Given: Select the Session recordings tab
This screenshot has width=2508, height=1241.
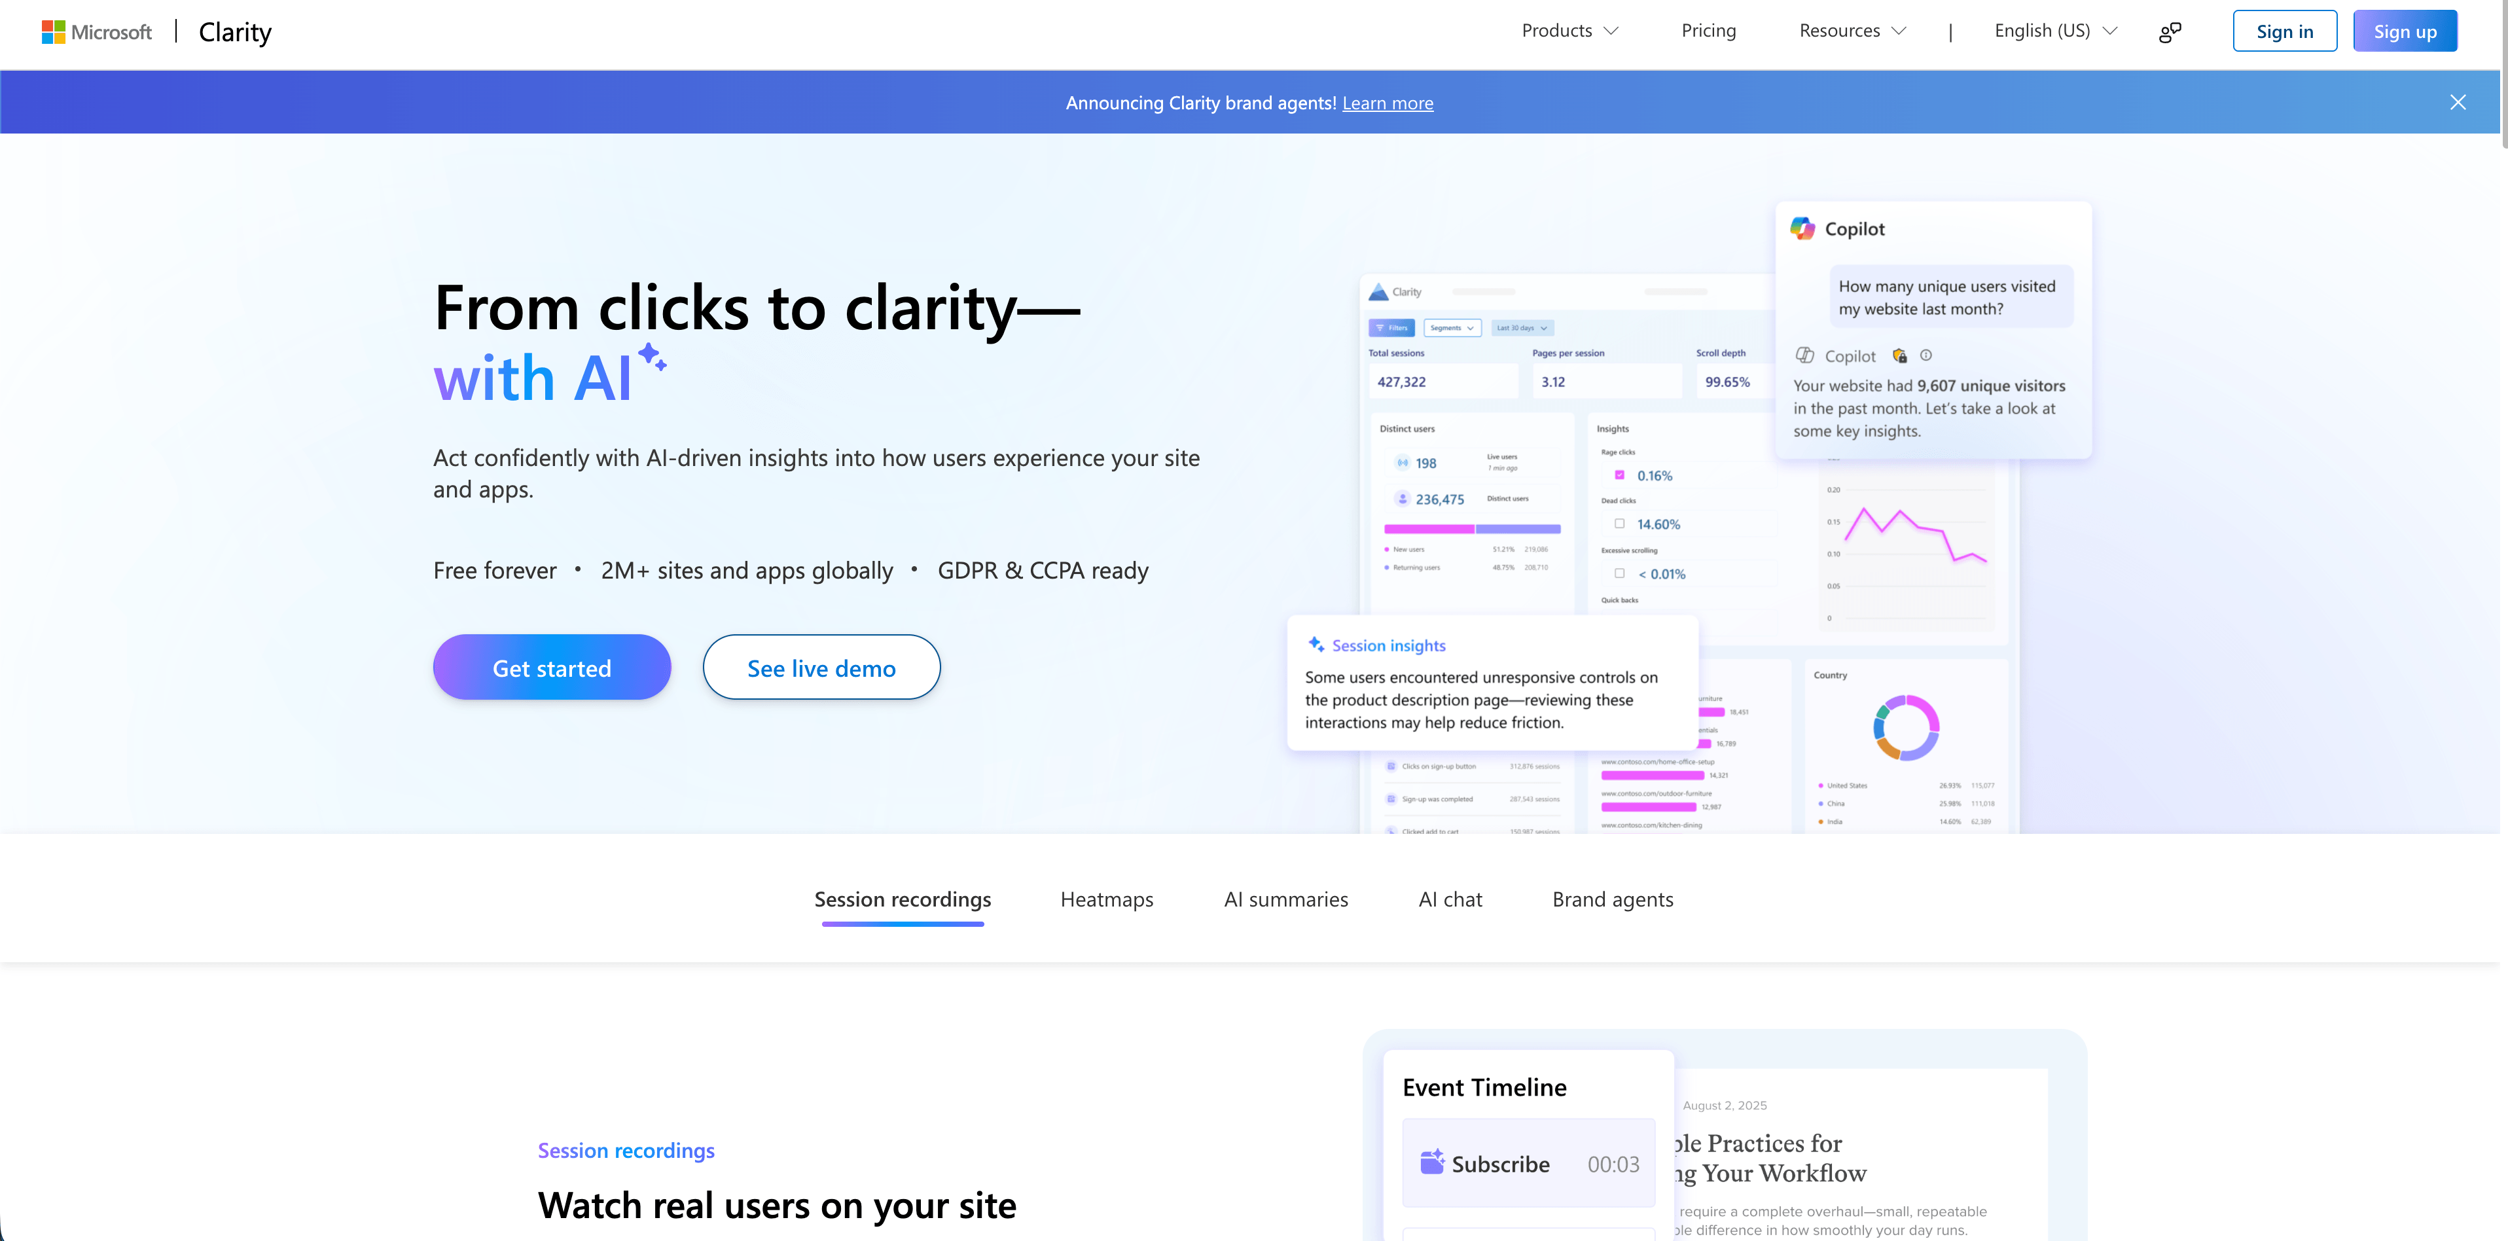Looking at the screenshot, I should 903,901.
